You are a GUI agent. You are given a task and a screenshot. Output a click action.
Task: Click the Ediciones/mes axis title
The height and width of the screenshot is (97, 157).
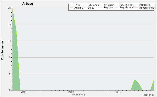click(x=2, y=50)
